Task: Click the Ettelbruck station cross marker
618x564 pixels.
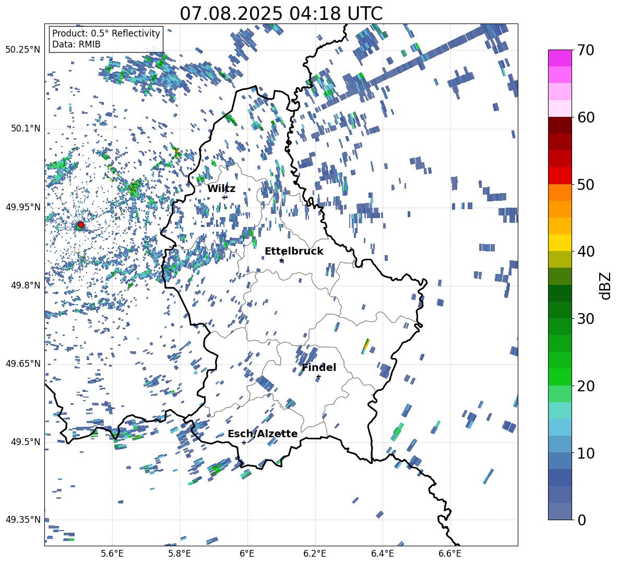Action: (281, 260)
